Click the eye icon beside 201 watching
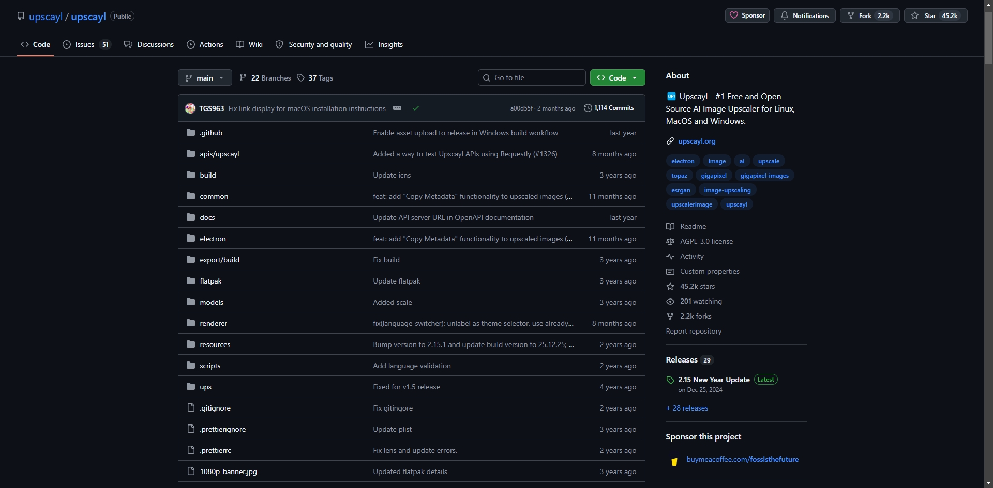993x488 pixels. tap(670, 302)
